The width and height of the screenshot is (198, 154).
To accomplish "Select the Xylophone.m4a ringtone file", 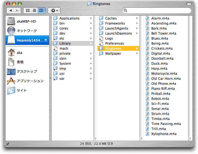I will [x=164, y=134].
